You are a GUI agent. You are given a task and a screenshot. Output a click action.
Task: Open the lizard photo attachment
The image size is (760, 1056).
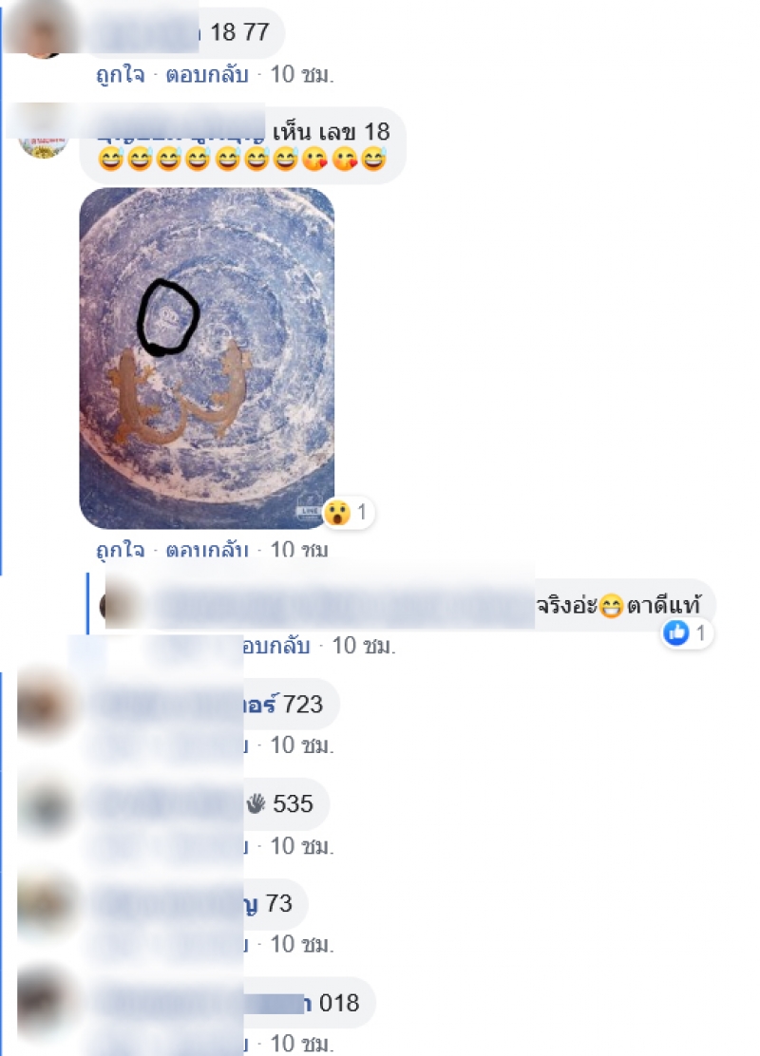pos(207,358)
